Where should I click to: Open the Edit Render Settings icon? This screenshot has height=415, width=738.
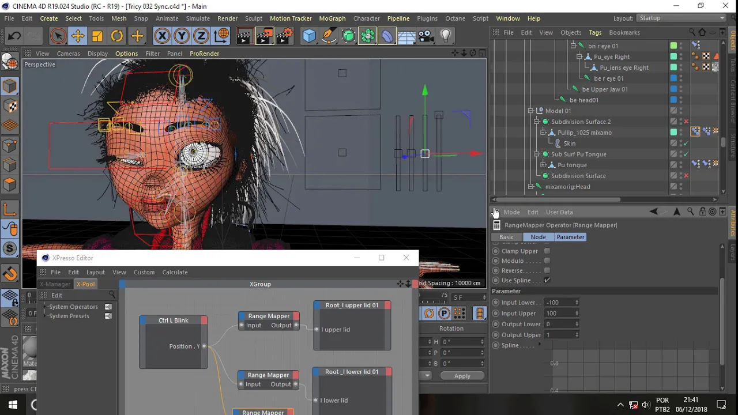[284, 36]
